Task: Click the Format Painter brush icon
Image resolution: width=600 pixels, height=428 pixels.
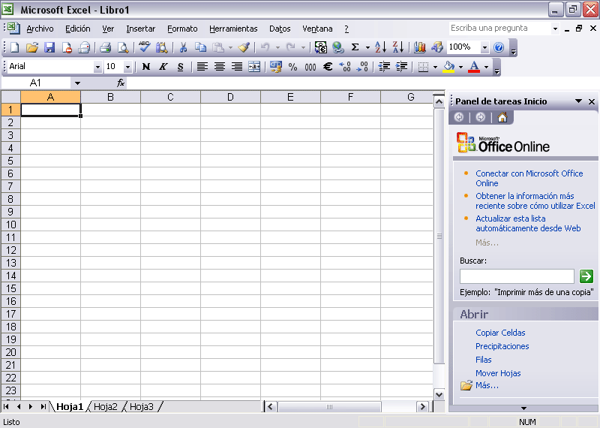Action: pyautogui.click(x=244, y=47)
